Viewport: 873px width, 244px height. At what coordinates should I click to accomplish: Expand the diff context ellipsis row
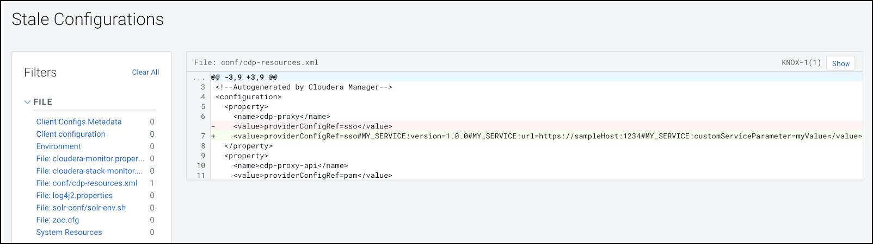click(199, 78)
